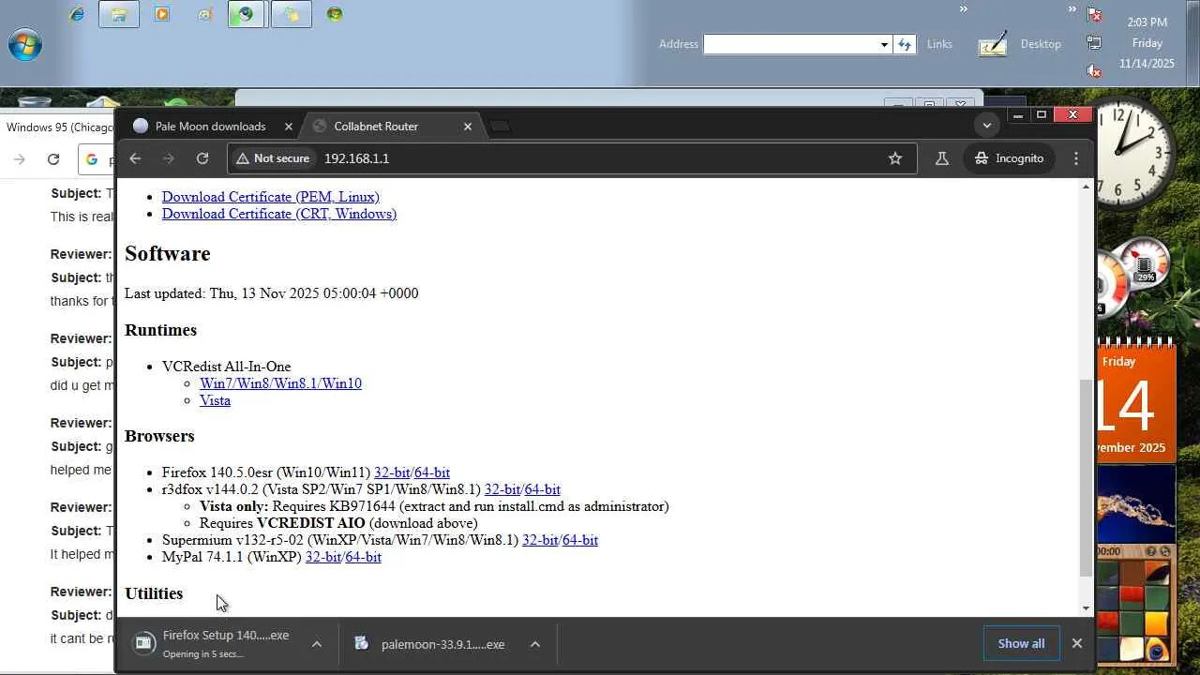Open the Windows Start orb
The image size is (1200, 675).
click(x=25, y=44)
